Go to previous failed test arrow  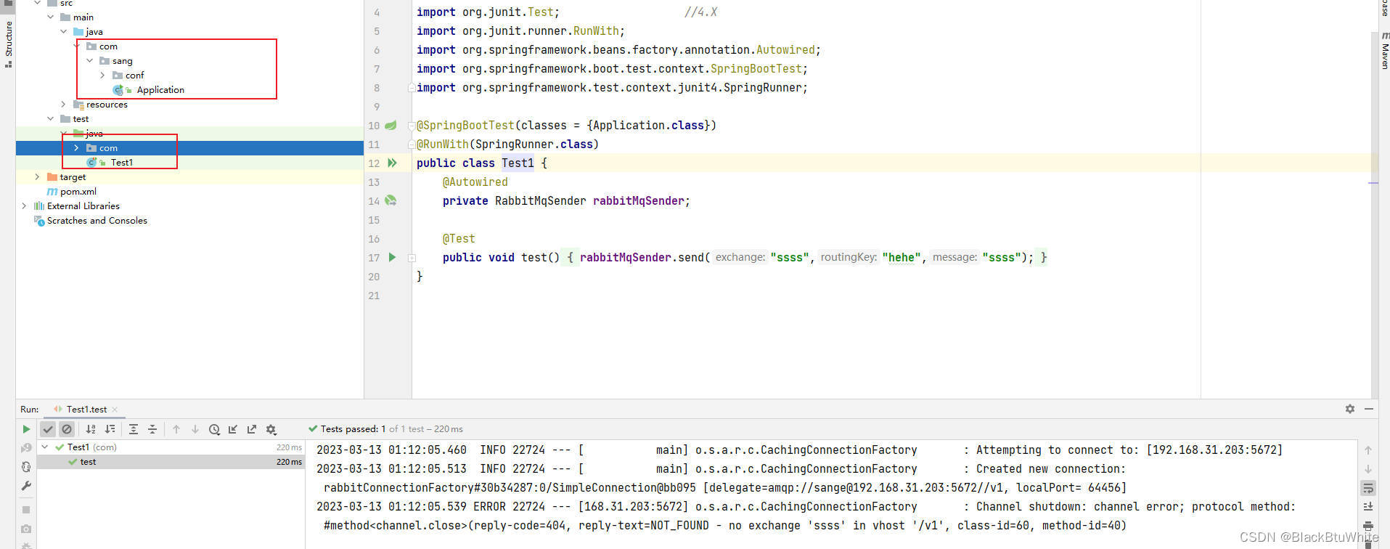pos(176,429)
